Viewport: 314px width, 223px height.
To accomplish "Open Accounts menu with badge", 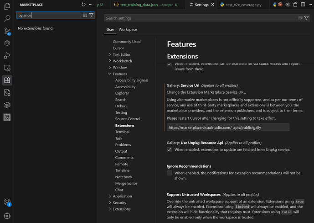I will pos(7,202).
